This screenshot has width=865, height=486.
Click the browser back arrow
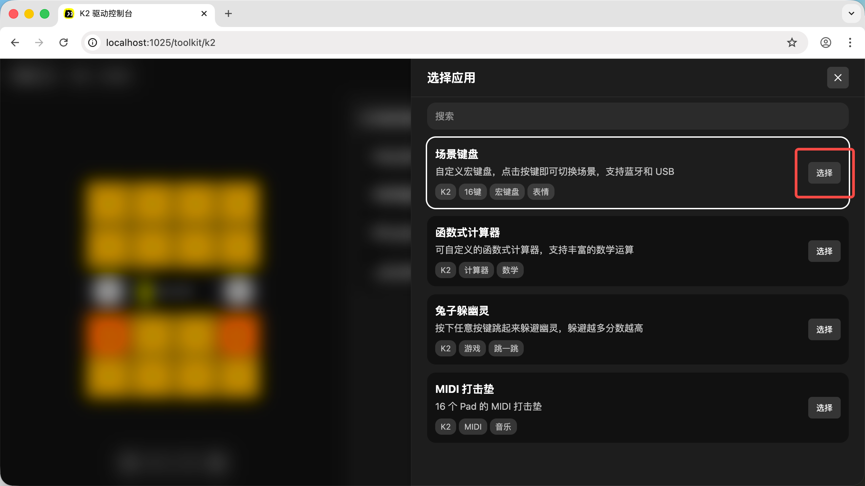coord(15,43)
